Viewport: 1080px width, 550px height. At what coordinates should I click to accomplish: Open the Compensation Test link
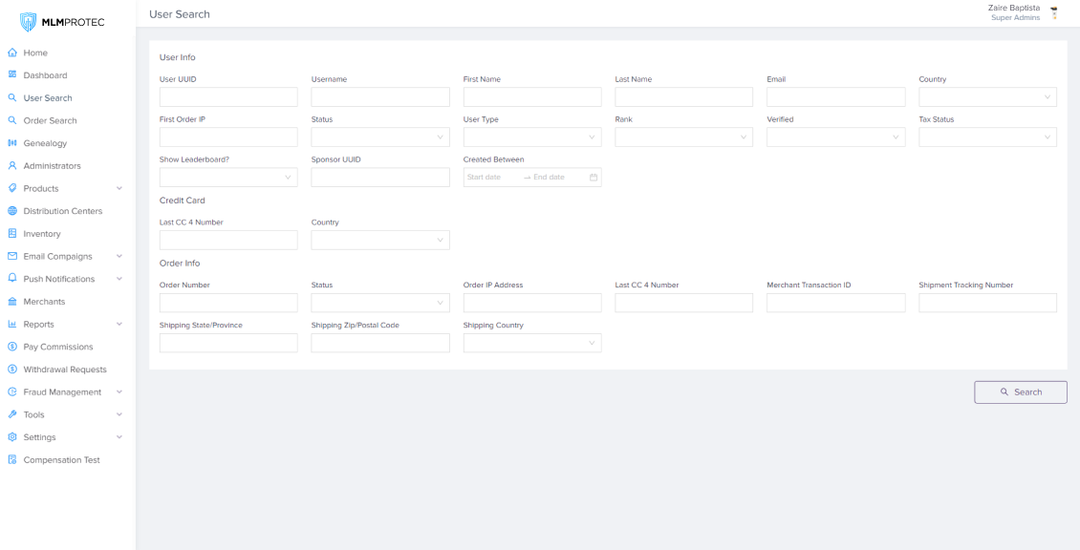tap(61, 460)
